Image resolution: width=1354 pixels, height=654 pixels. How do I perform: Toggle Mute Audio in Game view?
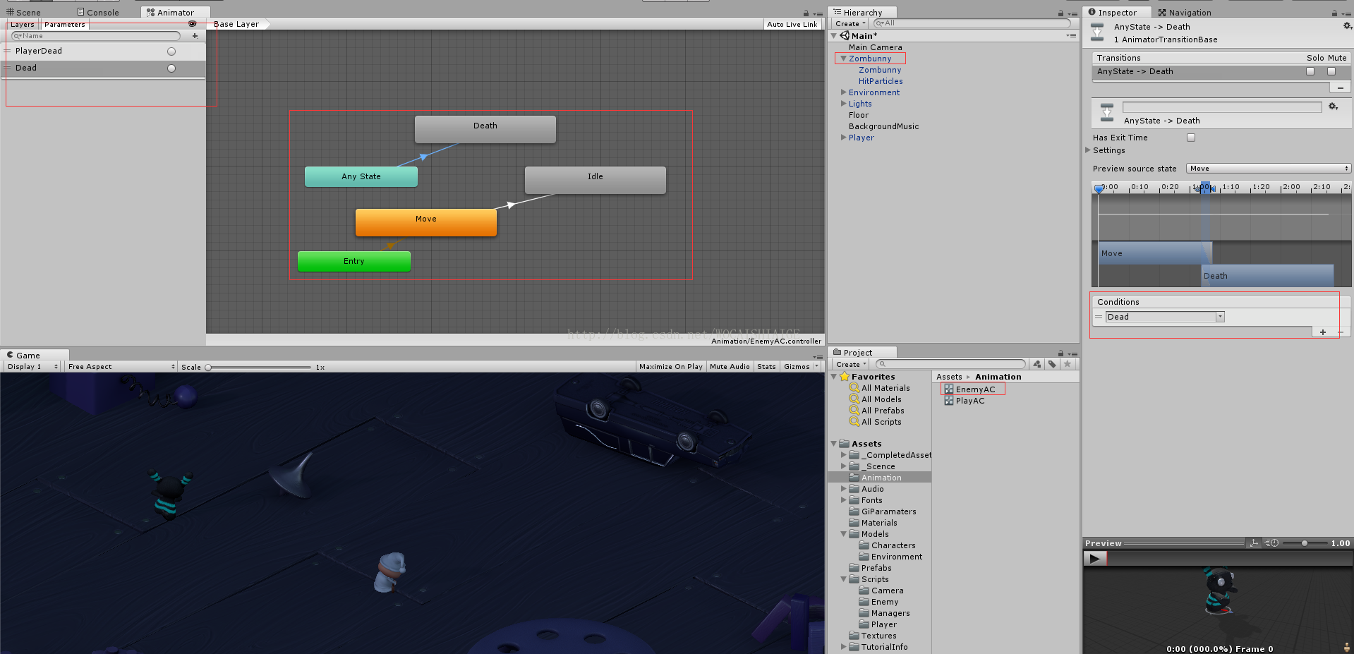tap(730, 367)
